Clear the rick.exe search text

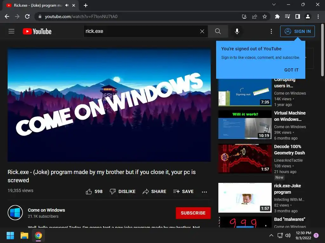pos(202,31)
